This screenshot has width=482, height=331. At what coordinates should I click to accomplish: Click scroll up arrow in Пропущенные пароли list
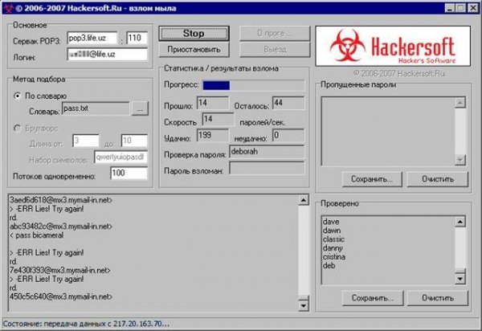point(460,103)
